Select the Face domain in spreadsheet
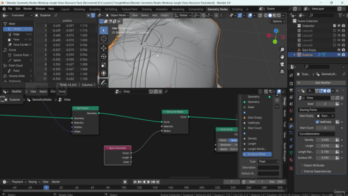The image size is (348, 196). coord(16,39)
